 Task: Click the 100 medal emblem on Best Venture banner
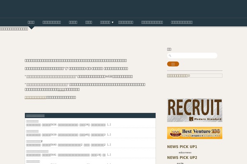175,133
